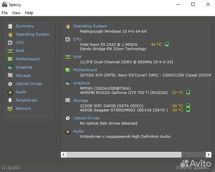The width and height of the screenshot is (215, 172).
Task: Open the Motherboard heading in main panel
Action: pos(85,70)
